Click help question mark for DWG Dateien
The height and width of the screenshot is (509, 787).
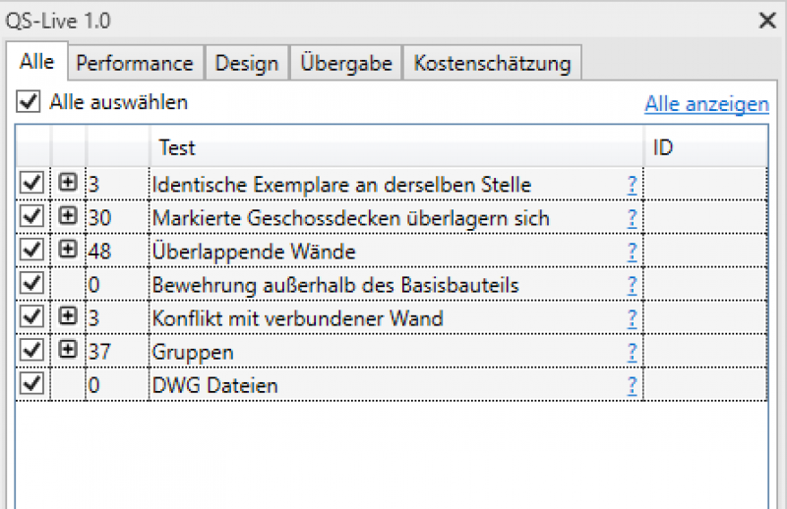[632, 385]
